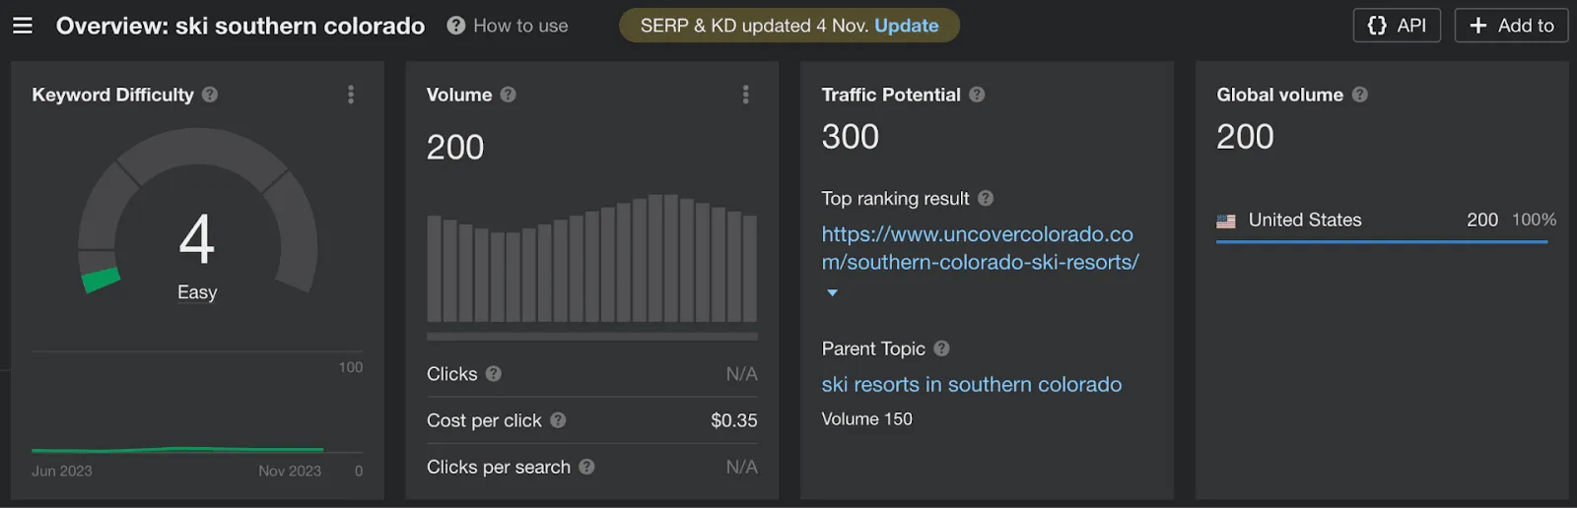Click the API button
This screenshot has width=1577, height=508.
(1397, 26)
